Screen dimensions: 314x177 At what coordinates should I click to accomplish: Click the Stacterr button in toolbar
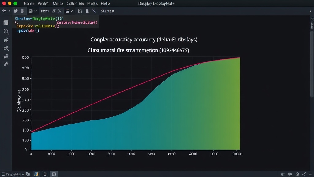click(108, 11)
